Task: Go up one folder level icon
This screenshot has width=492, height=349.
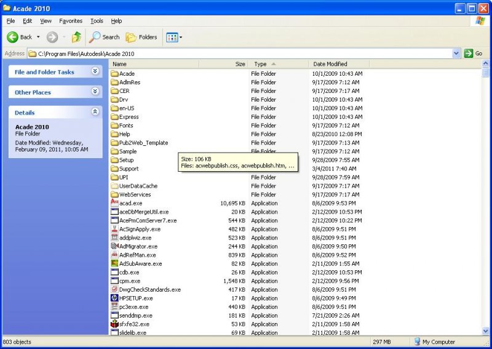Action: pos(76,37)
